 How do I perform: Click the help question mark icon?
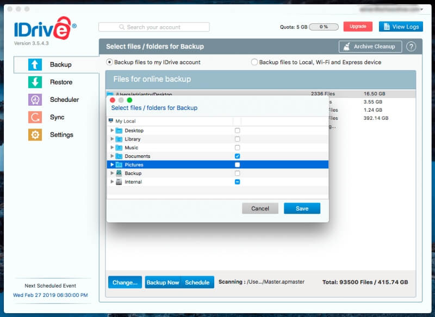(411, 46)
